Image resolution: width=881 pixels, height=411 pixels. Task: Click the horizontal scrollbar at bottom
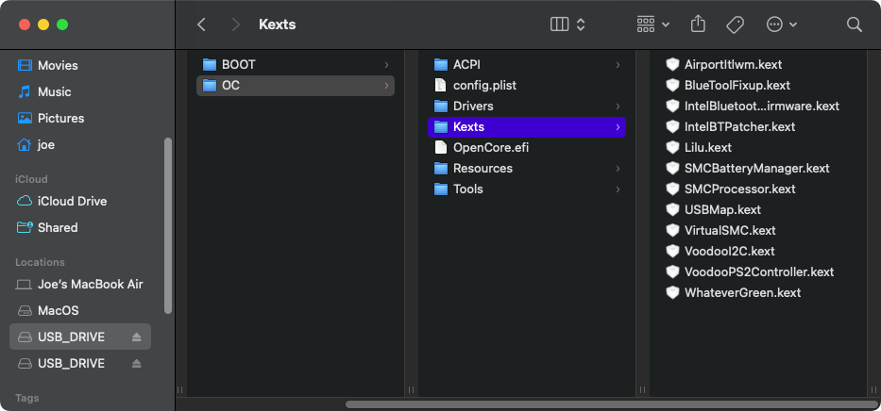click(611, 404)
